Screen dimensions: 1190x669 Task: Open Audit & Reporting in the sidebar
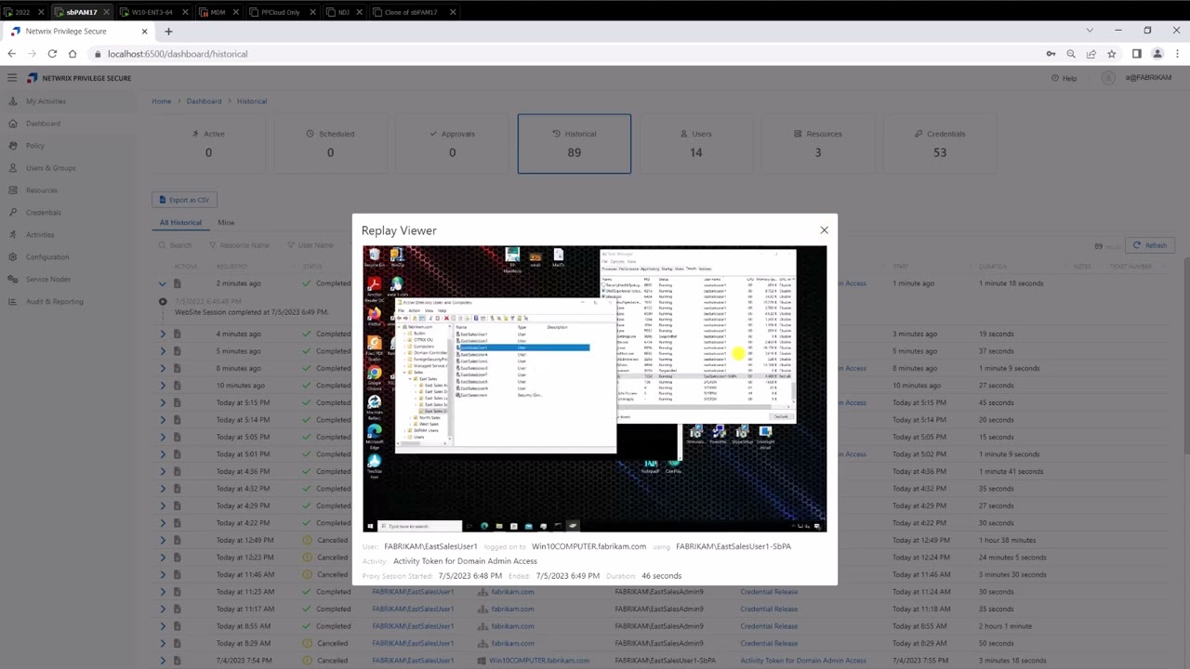click(54, 302)
